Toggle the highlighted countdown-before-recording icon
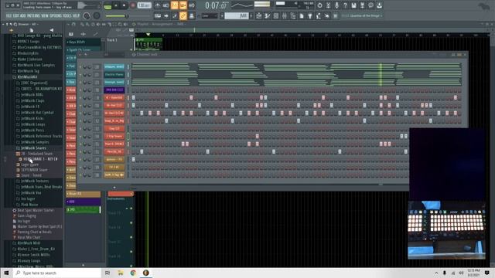Image resolution: width=495 pixels, height=278 pixels. (x=175, y=5)
